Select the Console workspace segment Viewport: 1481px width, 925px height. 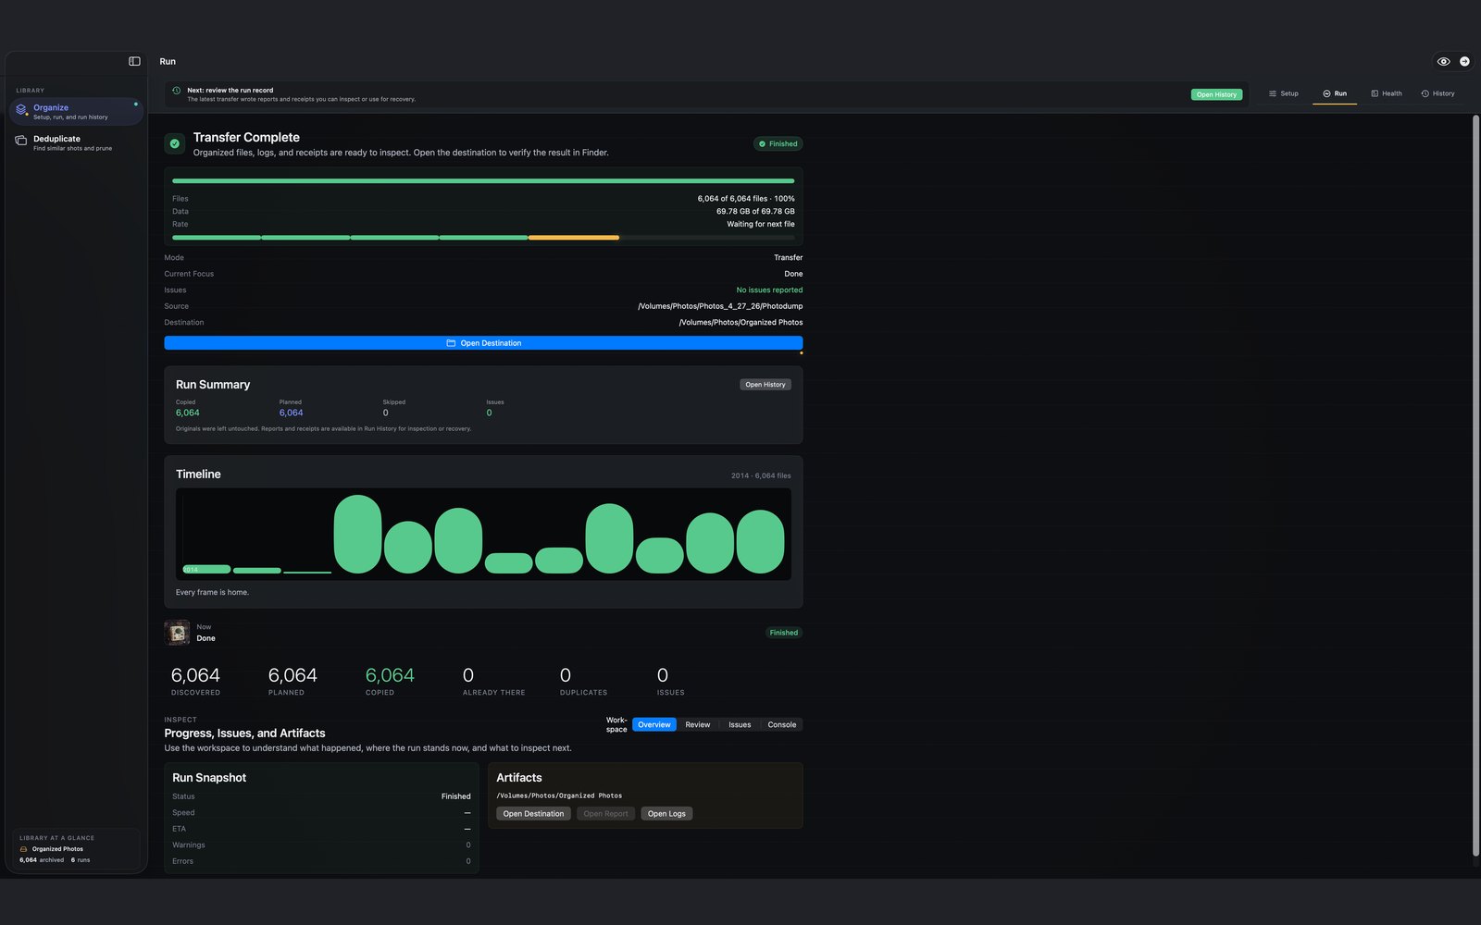click(x=782, y=725)
